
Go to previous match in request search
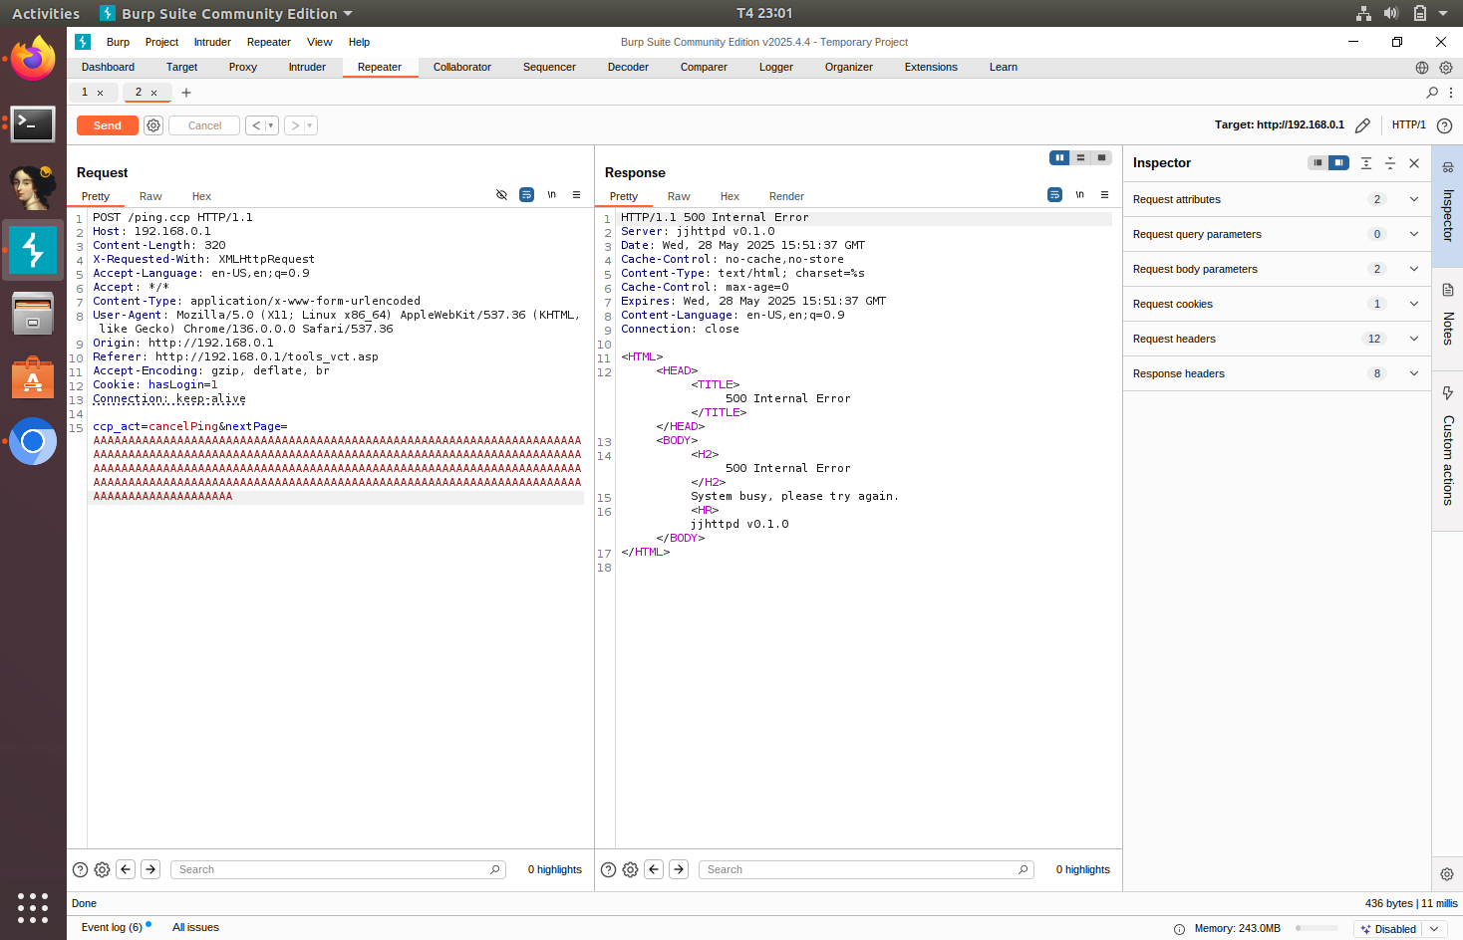pos(126,869)
